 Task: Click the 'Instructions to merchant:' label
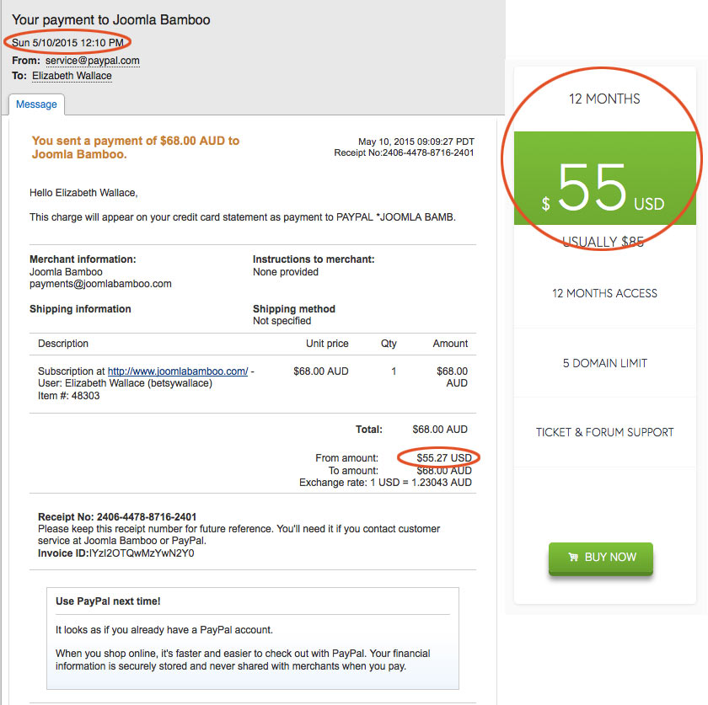(314, 259)
